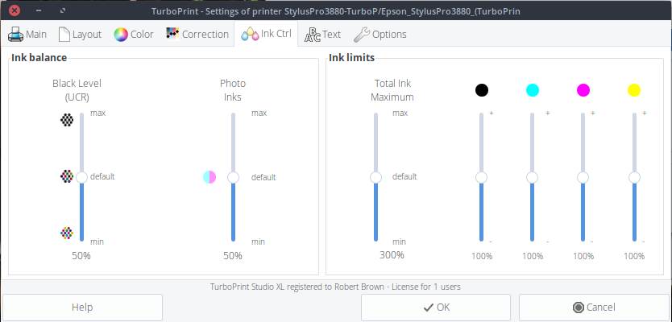
Task: Open Help for this dialog
Action: click(x=82, y=307)
